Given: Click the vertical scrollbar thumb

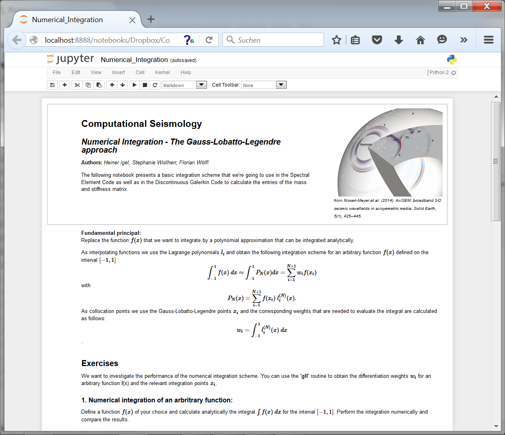Looking at the screenshot, I should click(496, 161).
